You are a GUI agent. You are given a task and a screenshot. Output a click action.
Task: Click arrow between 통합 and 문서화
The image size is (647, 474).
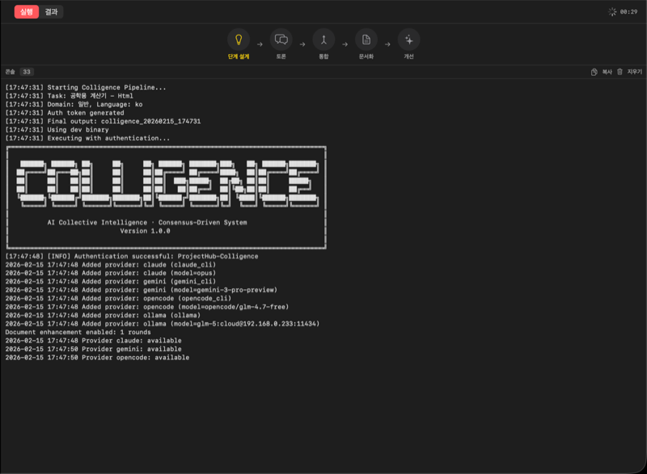click(345, 43)
